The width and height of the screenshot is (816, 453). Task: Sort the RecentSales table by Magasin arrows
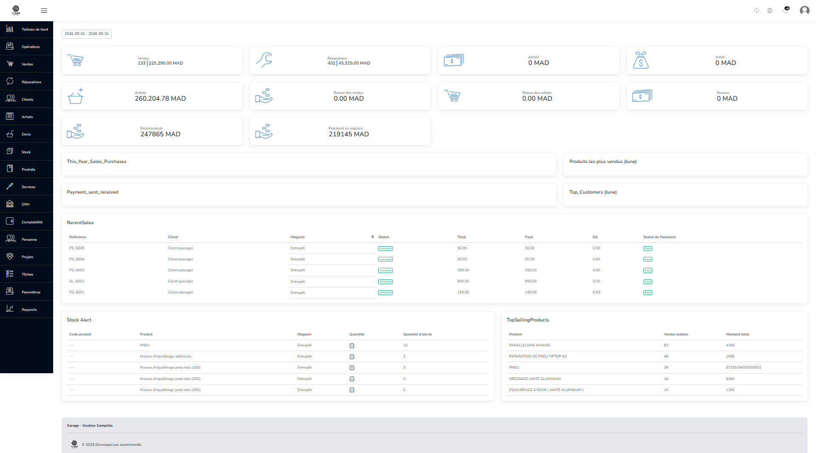(x=373, y=237)
